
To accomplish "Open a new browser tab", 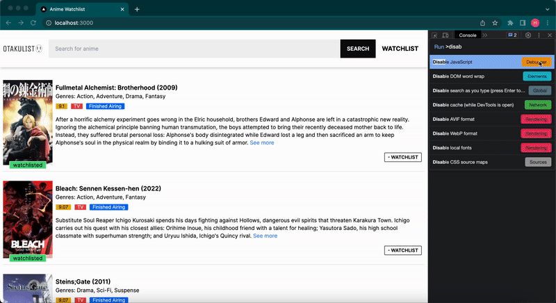I will click(137, 9).
